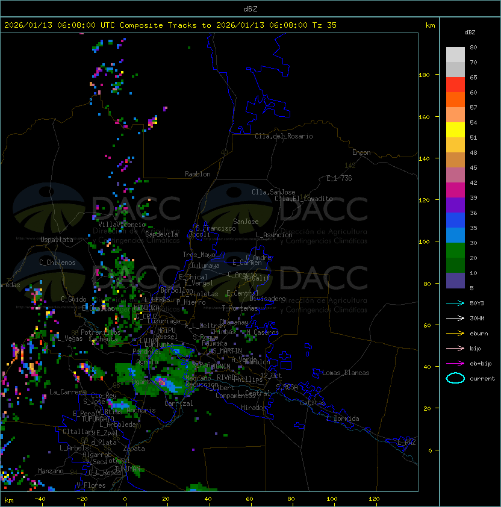501x507 pixels.
Task: Click the La_Carrera label
Action: 68,392
